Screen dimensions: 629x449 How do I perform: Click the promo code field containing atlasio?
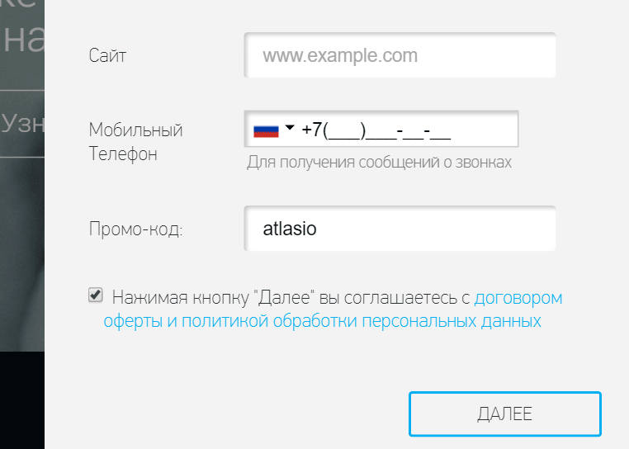(400, 228)
